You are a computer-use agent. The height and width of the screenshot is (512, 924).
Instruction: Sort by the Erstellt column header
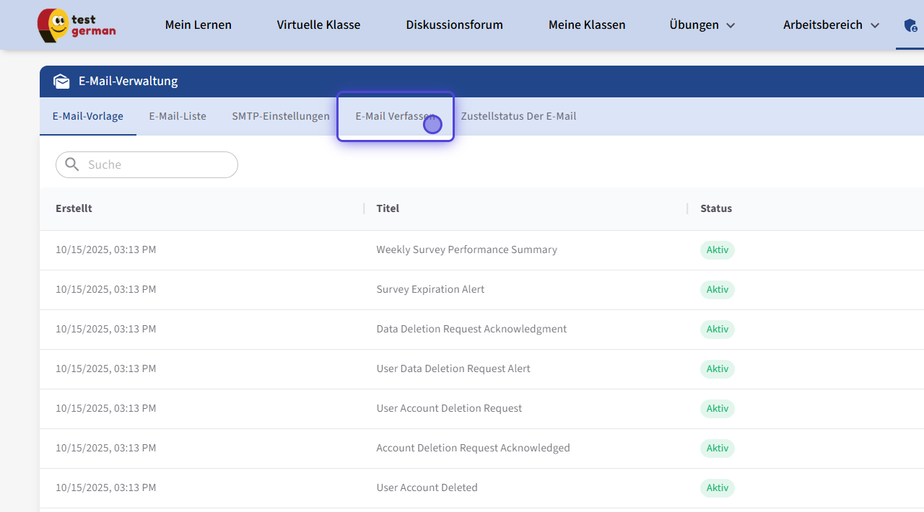click(x=74, y=208)
